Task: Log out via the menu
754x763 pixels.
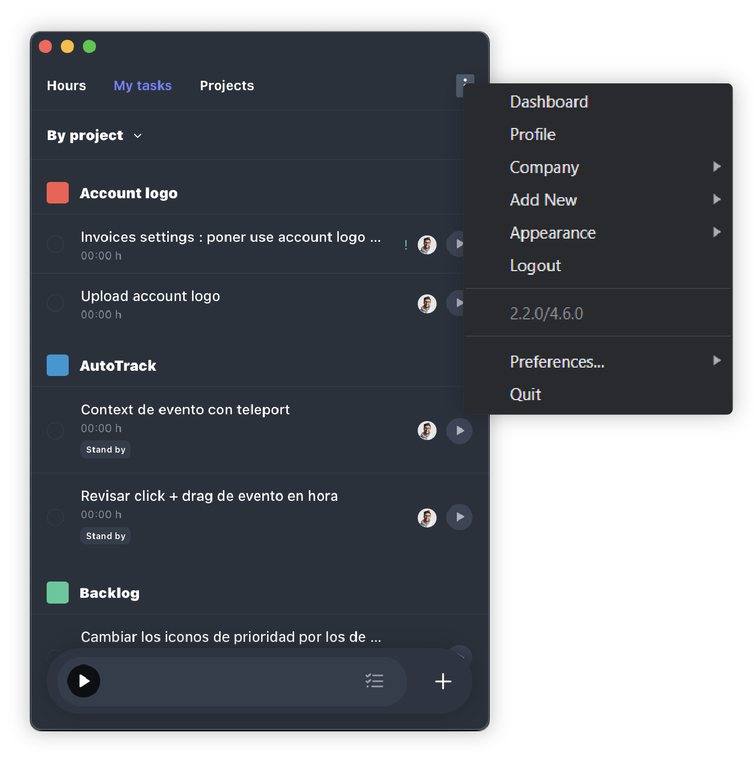Action: pyautogui.click(x=535, y=265)
